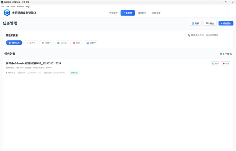This screenshot has width=236, height=151.
Task: Refresh the task list with 刷新
Action: 195,23
